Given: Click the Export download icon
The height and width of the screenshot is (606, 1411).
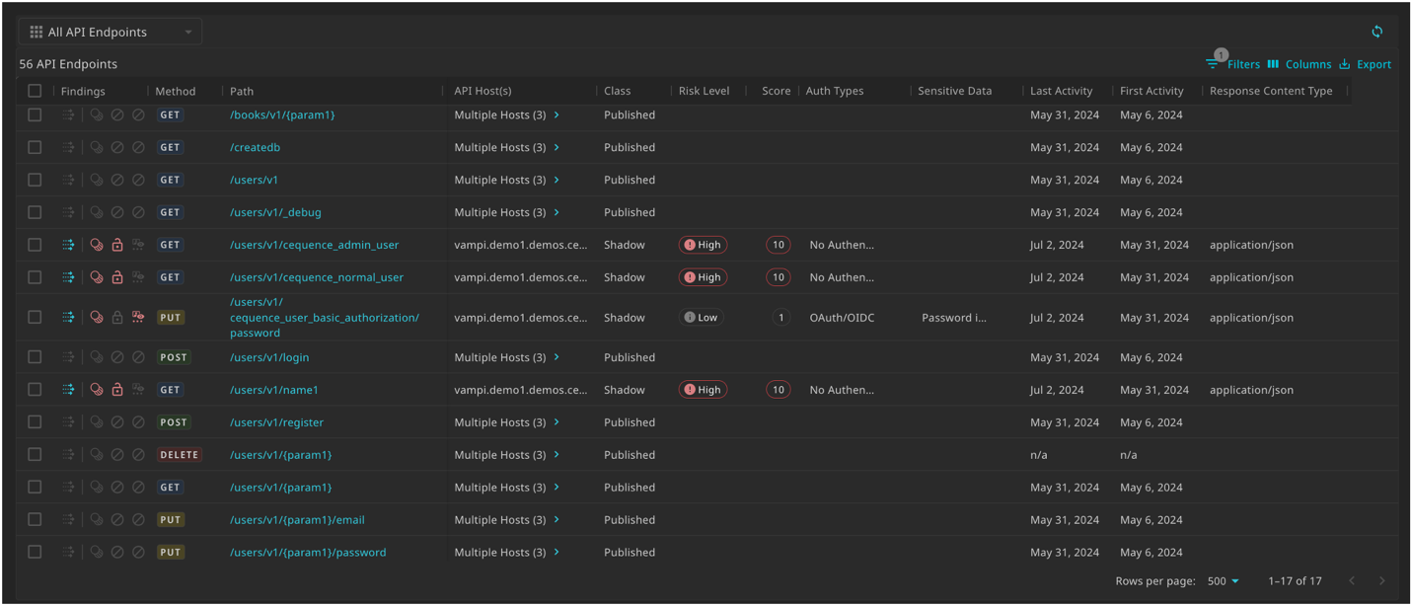Looking at the screenshot, I should pyautogui.click(x=1344, y=64).
